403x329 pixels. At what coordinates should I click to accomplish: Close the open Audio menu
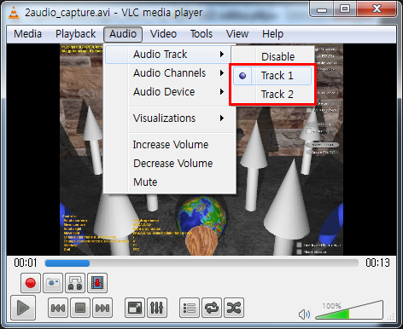pos(123,34)
